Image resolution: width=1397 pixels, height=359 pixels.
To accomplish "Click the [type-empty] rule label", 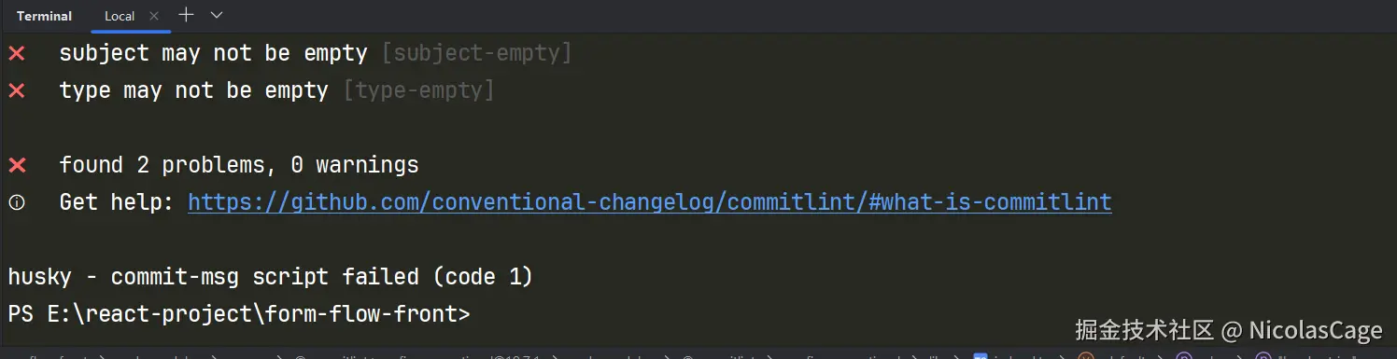I will (x=418, y=91).
